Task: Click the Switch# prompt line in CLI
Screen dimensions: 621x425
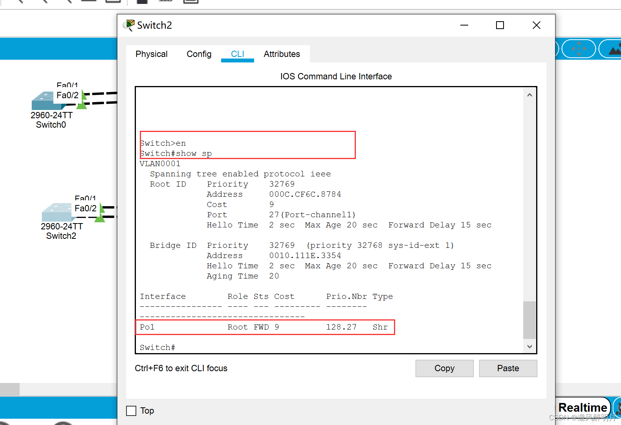Action: [x=158, y=347]
